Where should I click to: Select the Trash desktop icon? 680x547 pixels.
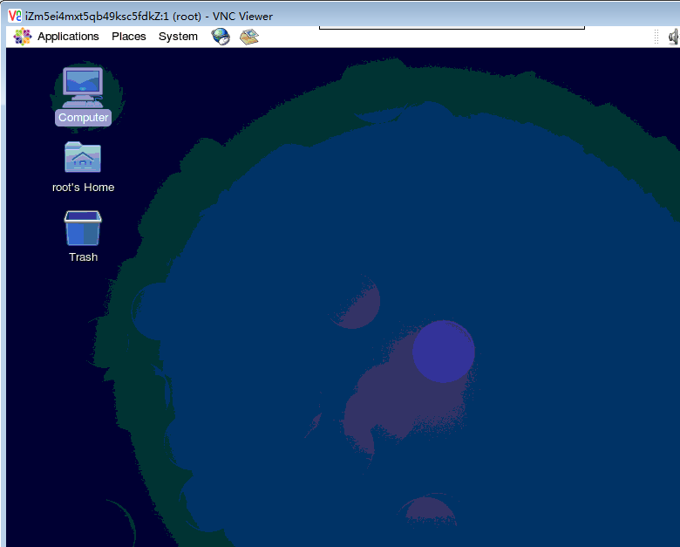[x=83, y=228]
